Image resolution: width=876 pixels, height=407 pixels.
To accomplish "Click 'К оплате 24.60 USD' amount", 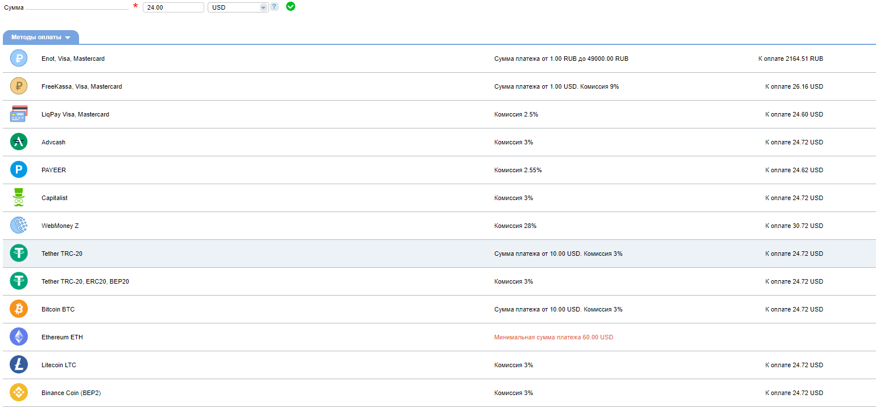I will 794,114.
